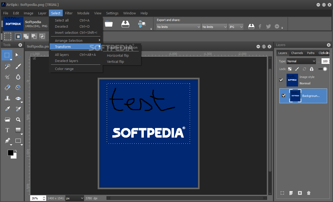Toggle lock position icon
The height and width of the screenshot is (202, 333).
pos(304,69)
